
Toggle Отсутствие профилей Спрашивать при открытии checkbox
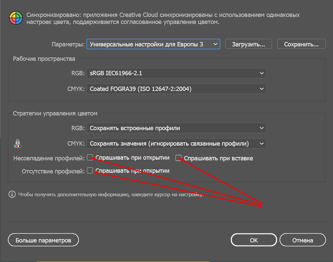[90, 170]
